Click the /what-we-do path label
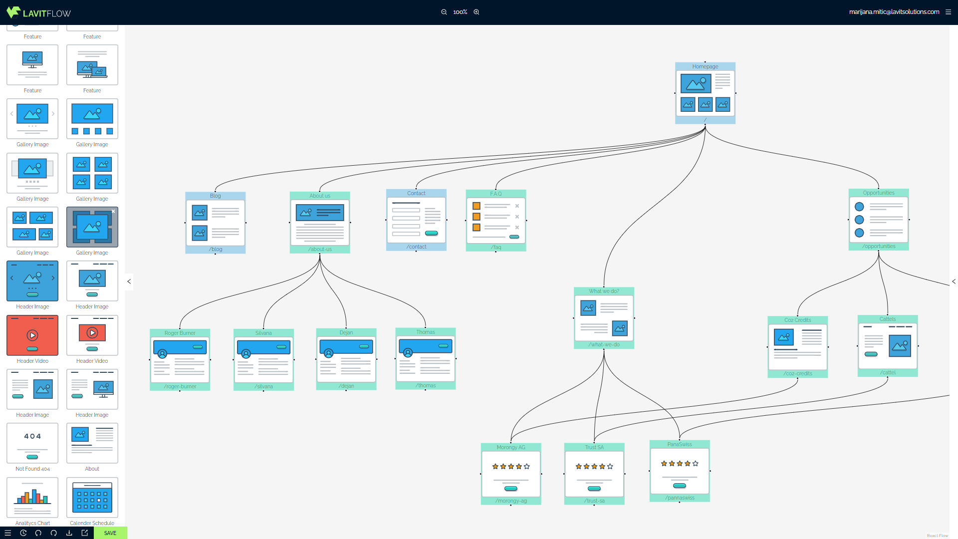This screenshot has height=539, width=958. point(604,344)
